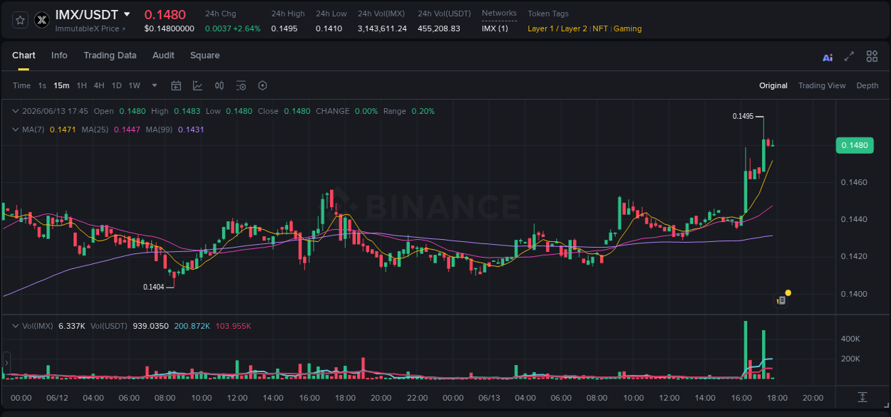The image size is (891, 417).
Task: Click the MA(99) value 0.1431
Action: [x=191, y=130]
